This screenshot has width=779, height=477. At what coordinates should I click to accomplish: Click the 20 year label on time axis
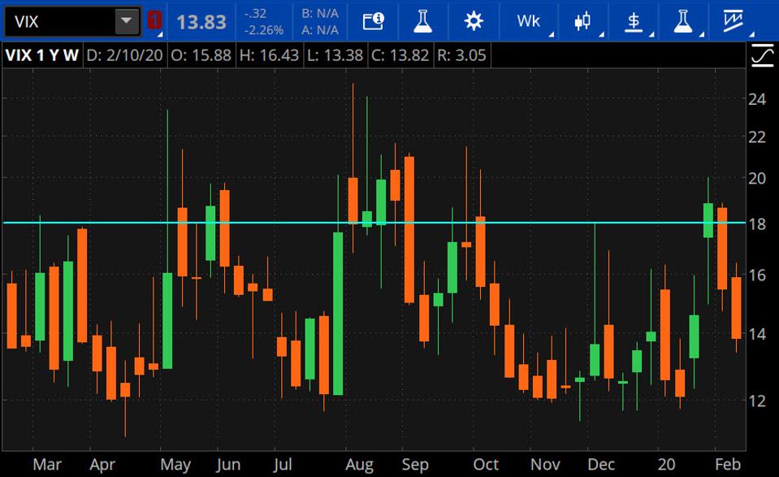(x=666, y=464)
